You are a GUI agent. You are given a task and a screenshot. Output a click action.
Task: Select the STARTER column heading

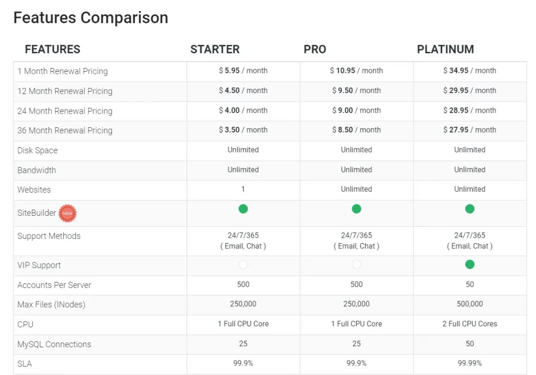click(215, 49)
